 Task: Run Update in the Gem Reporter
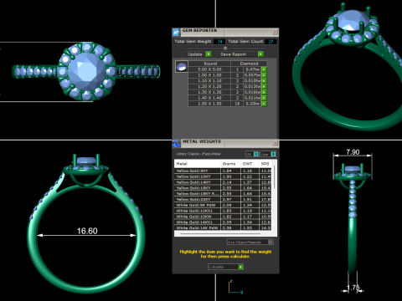click(199, 54)
